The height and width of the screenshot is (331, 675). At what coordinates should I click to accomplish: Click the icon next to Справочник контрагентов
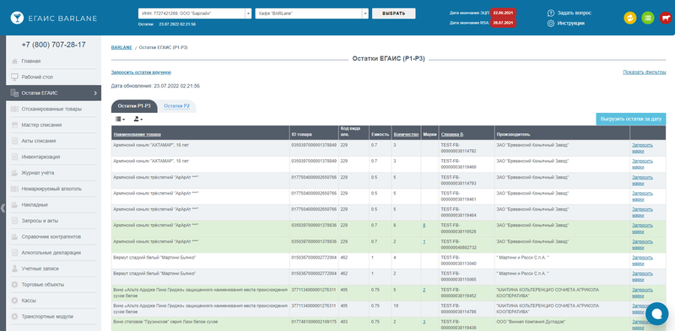(x=14, y=237)
